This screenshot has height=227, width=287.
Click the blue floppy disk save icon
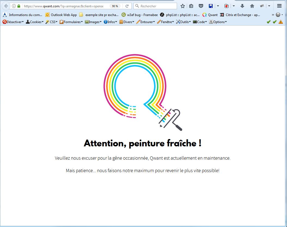click(211, 6)
